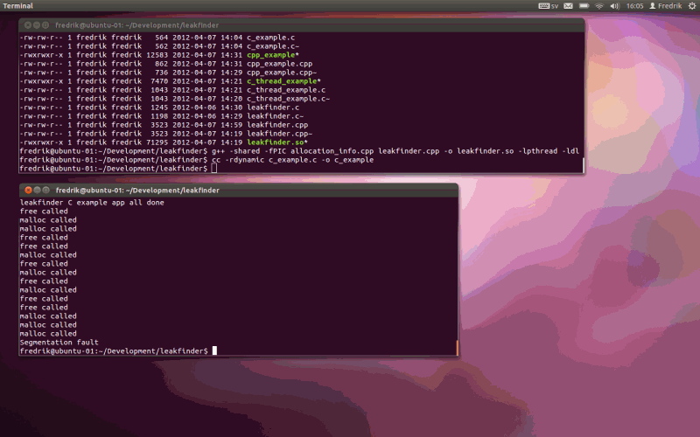
Task: Open the sound volume indicator
Action: [615, 6]
